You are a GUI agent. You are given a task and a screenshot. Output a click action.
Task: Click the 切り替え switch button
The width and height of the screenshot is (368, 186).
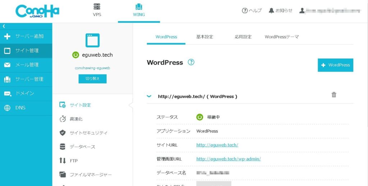coord(92,79)
